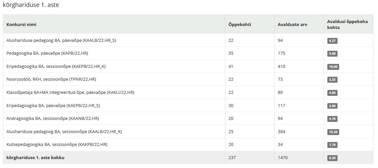Click the 4,70 ratio badge
The image size is (378, 168).
(x=332, y=119)
